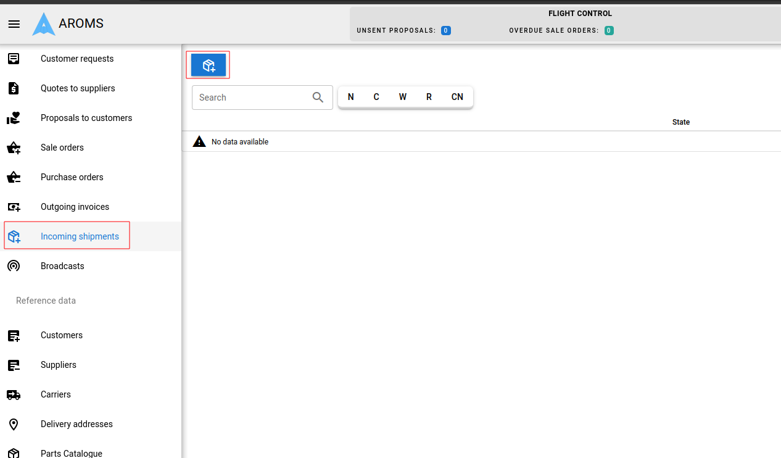Viewport: 781px width, 458px height.
Task: Go to Outgoing invoices page
Action: click(75, 207)
